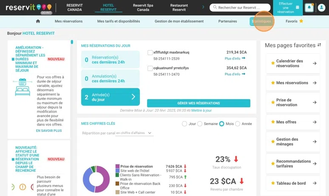The height and width of the screenshot is (196, 329).
Task: Switch to HOTEL RESERVIT tab
Action: [108, 8]
